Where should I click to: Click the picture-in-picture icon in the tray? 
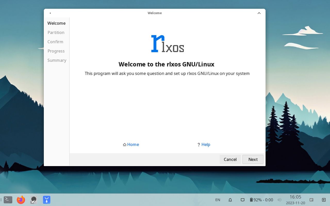[x=311, y=200]
